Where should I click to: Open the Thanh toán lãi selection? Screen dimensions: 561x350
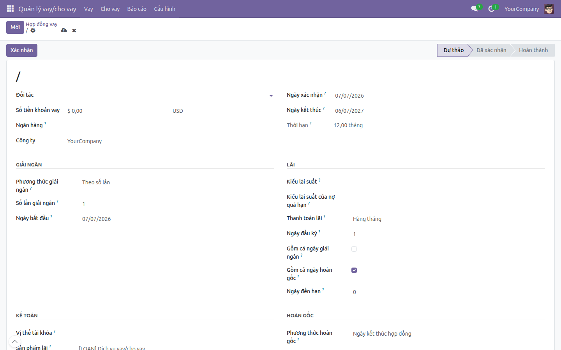pos(448,219)
